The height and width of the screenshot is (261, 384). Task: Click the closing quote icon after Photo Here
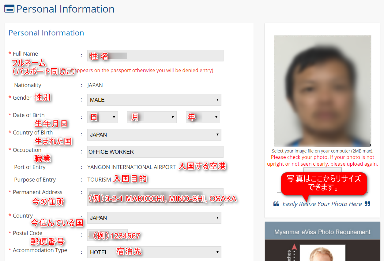tap(367, 204)
